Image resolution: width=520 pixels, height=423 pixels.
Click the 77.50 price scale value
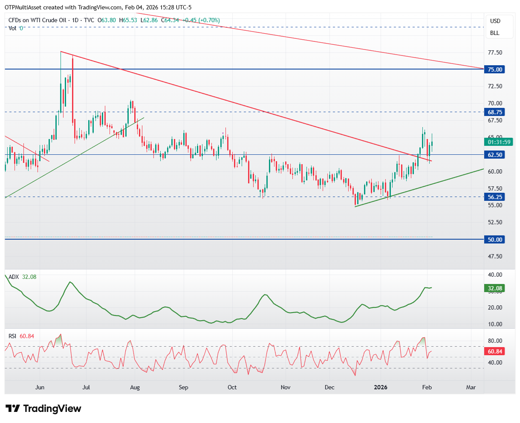[x=494, y=52]
